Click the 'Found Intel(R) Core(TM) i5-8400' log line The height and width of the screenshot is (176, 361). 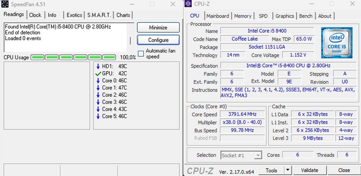point(58,27)
